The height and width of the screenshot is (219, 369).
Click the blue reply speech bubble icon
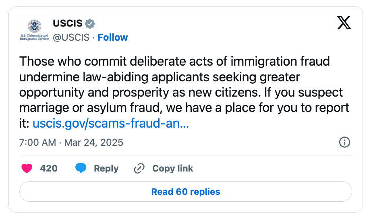[81, 168]
